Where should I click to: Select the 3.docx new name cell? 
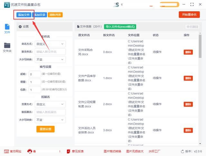[107, 130]
